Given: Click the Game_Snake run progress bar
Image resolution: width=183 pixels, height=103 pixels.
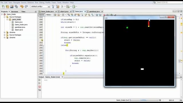Looking at the screenshot, I should (x=144, y=100).
